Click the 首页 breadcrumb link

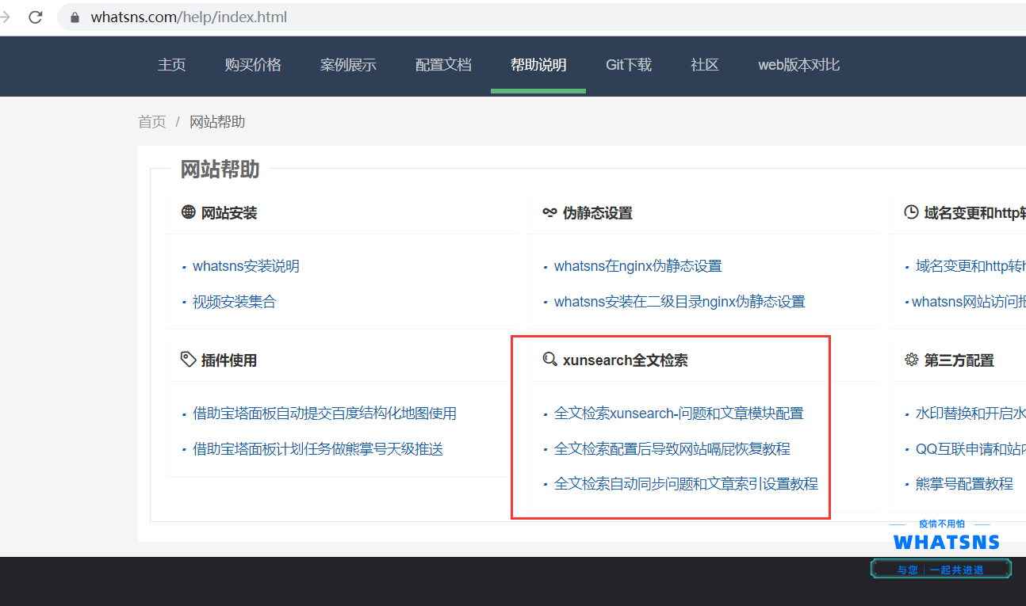click(x=151, y=122)
